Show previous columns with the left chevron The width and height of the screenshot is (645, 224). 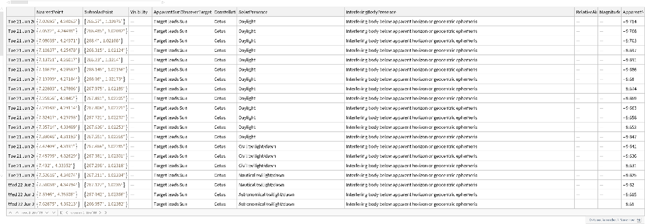click(x=66, y=212)
